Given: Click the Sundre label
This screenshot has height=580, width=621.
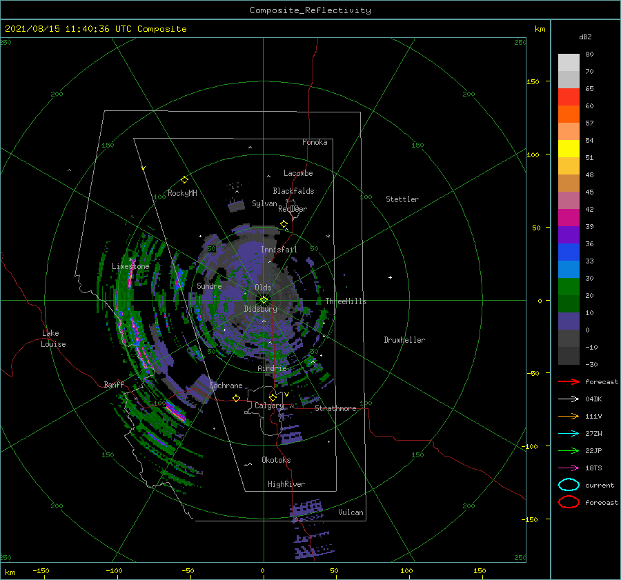Looking at the screenshot, I should [x=209, y=286].
